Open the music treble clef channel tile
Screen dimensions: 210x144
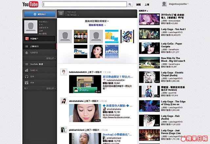127,36
